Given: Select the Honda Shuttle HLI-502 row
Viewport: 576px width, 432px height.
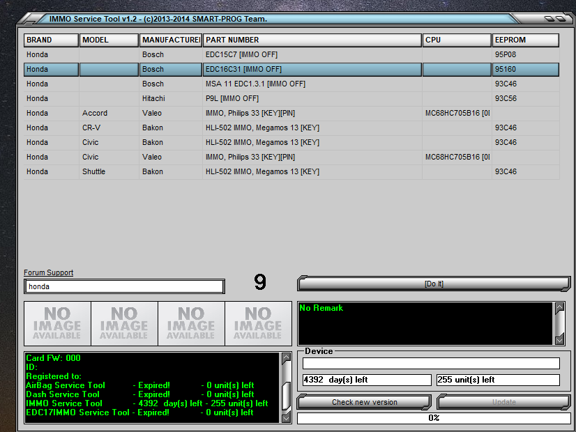Looking at the screenshot, I should point(291,171).
